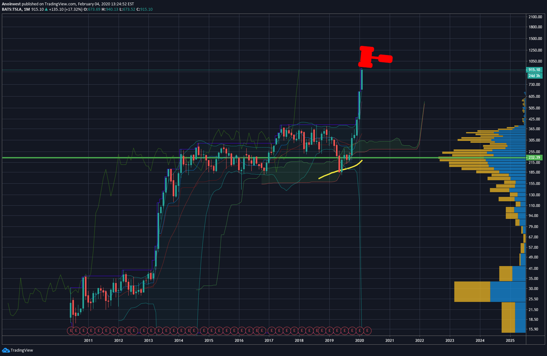Click the 94.00 price axis label
Screen dimensions: 547x356
pyautogui.click(x=533, y=216)
